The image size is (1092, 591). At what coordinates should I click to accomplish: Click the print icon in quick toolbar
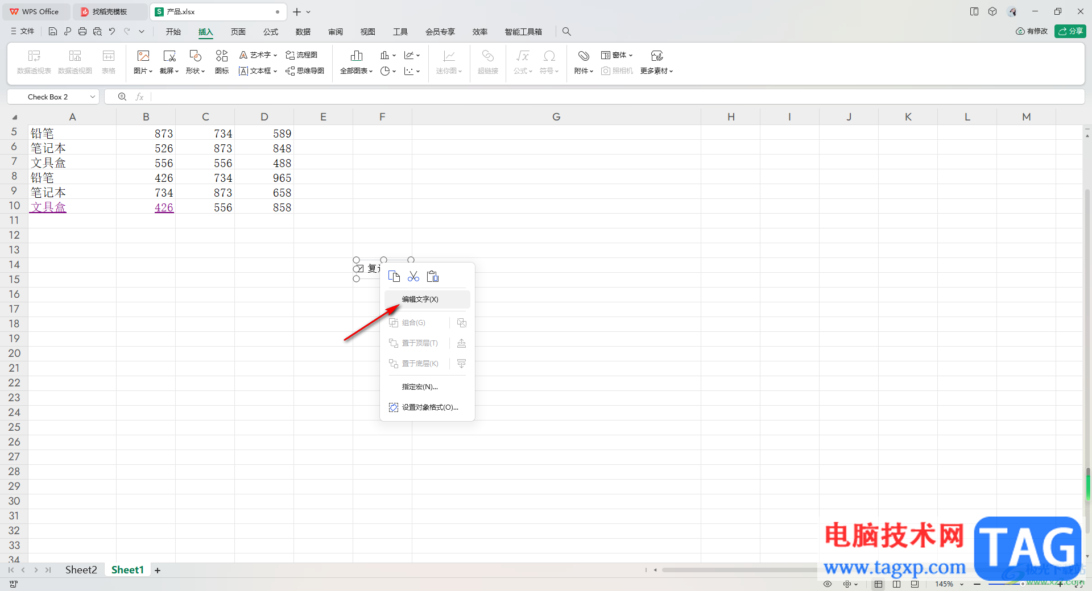pyautogui.click(x=82, y=32)
